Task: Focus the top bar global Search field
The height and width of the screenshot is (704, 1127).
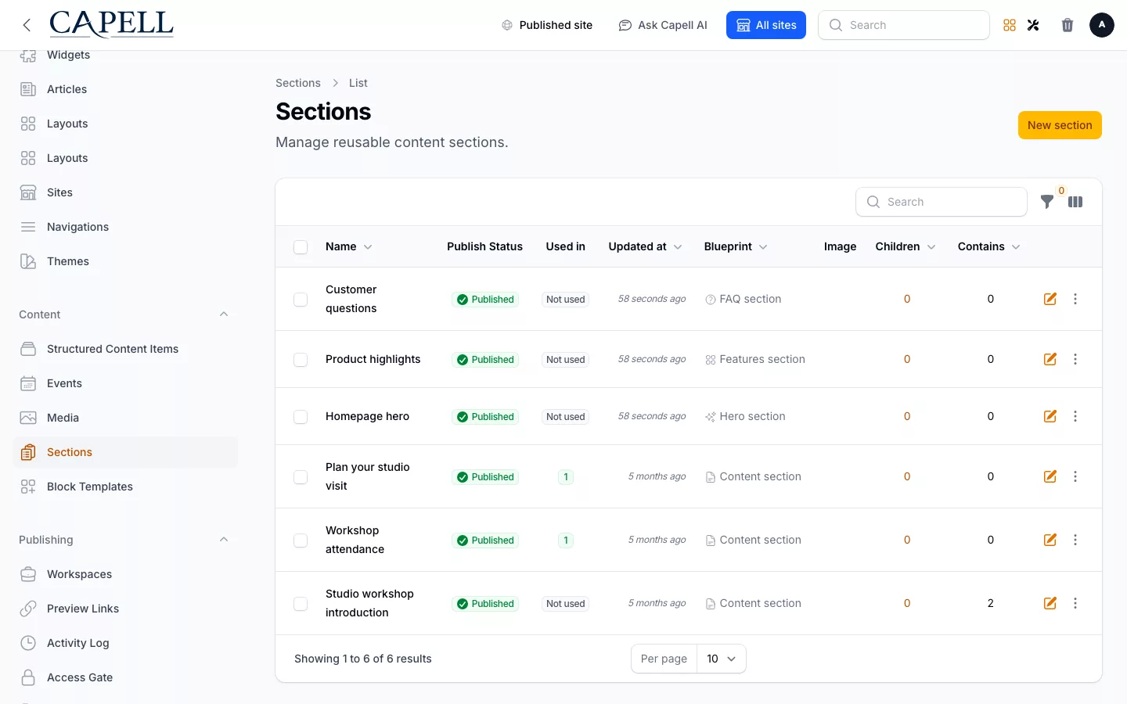Action: click(x=904, y=25)
